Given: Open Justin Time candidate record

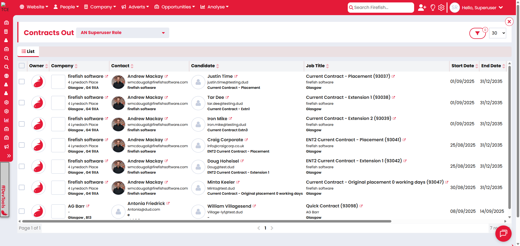Looking at the screenshot, I should point(220,76).
